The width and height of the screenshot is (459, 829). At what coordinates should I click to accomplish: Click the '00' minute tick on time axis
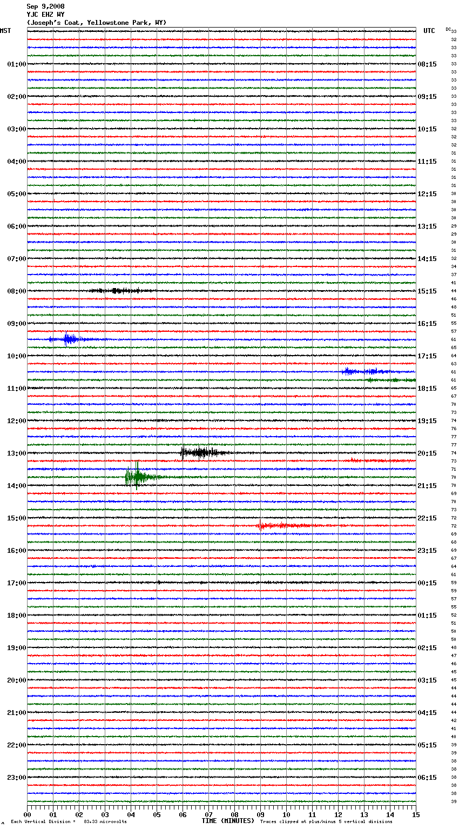pyautogui.click(x=27, y=814)
